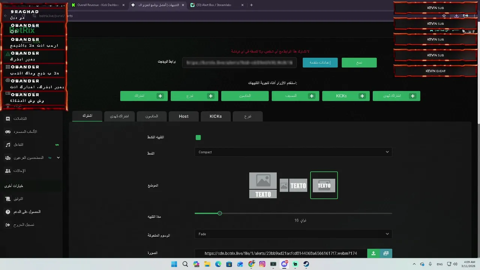Switch to the gifted subscription settings tab
The width and height of the screenshot is (480, 270).
click(x=119, y=116)
